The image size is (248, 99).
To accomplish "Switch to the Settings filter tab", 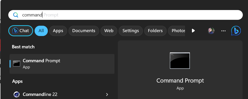I will (131, 31).
